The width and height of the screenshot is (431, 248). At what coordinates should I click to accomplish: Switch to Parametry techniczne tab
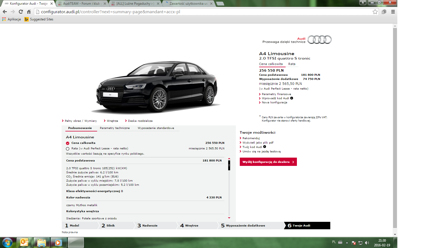[115, 128]
